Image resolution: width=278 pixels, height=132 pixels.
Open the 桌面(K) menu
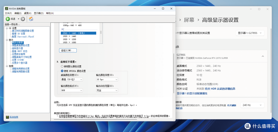pos(28,13)
